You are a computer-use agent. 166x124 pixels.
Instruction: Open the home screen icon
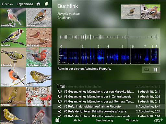pyautogui.click(x=38, y=4)
